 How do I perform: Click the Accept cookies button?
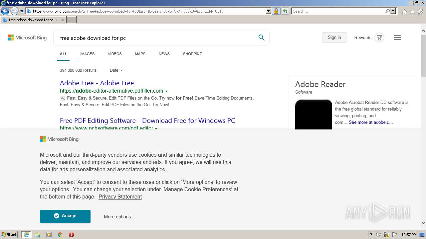tap(65, 216)
